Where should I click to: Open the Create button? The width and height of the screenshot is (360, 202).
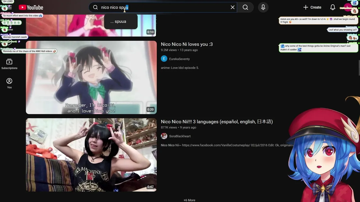point(312,7)
